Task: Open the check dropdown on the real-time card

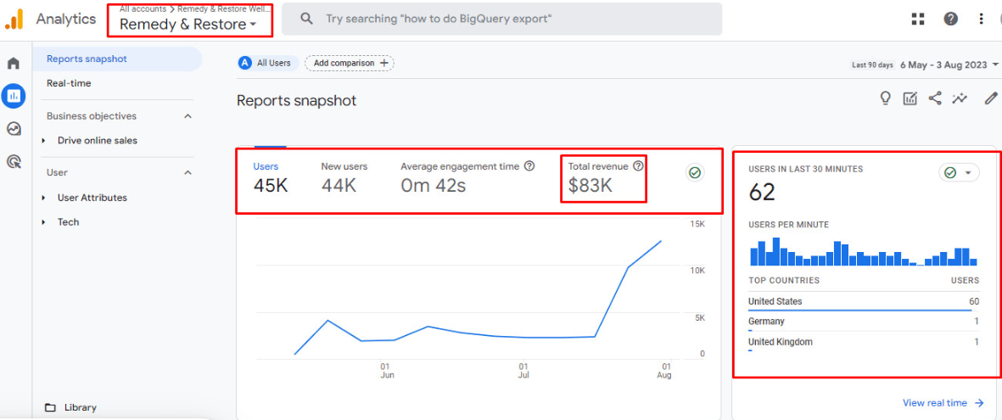Action: click(959, 172)
